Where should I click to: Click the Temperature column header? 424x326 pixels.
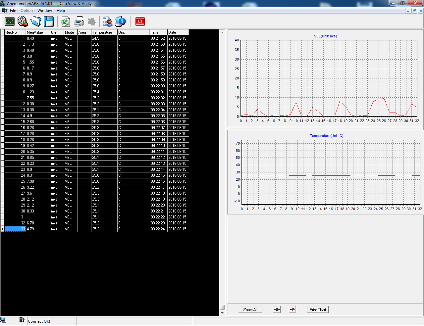(104, 32)
